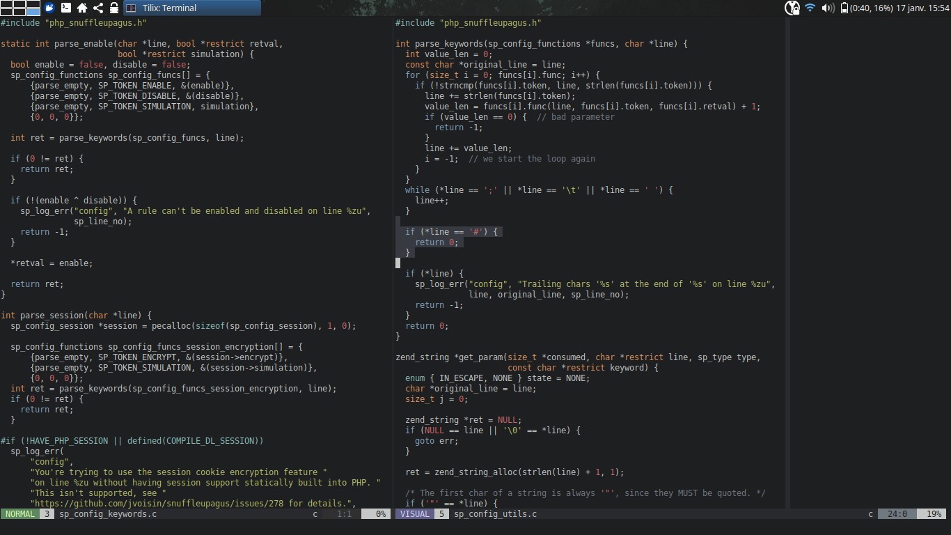Open the Xfce mouse applications menu icon
This screenshot has width=951, height=535.
tap(50, 8)
